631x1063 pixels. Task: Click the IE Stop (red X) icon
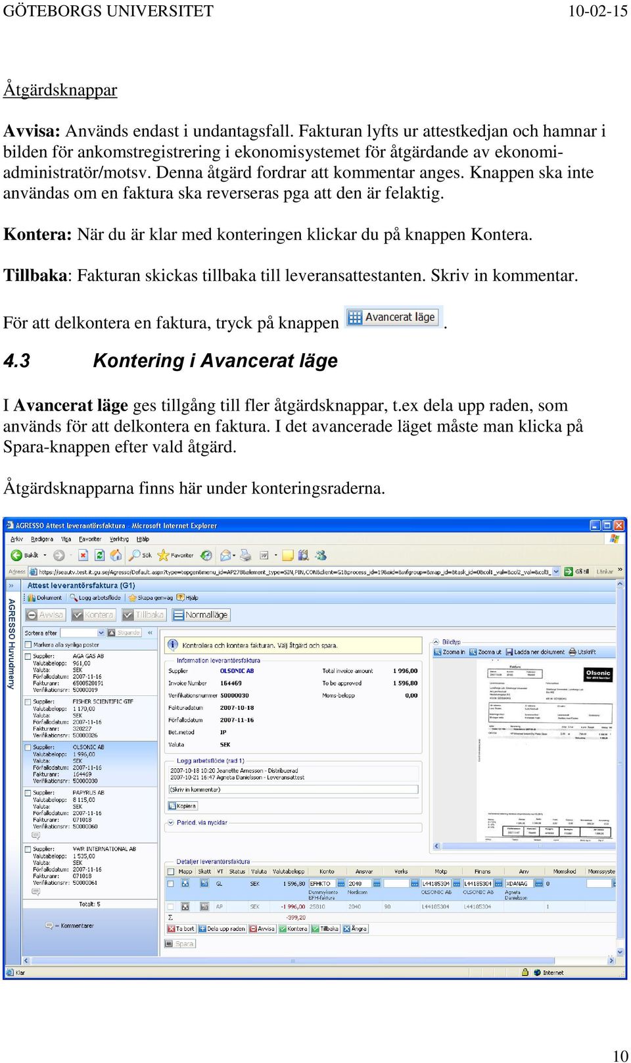point(83,555)
